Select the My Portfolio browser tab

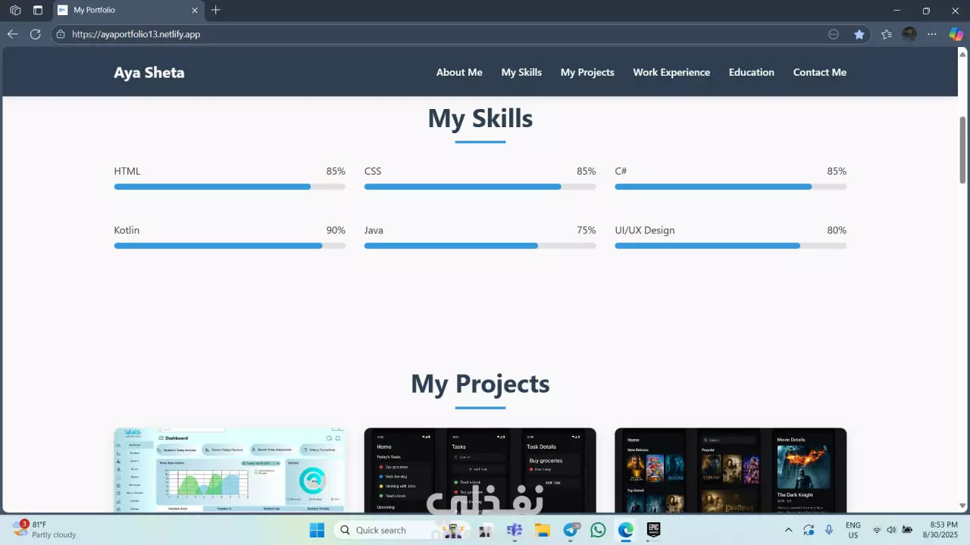[129, 11]
